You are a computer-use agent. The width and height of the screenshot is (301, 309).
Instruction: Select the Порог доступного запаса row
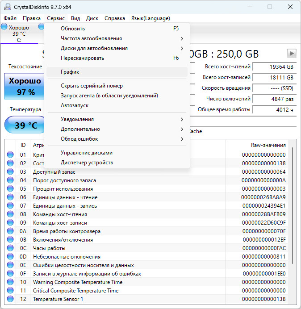click(x=146, y=180)
